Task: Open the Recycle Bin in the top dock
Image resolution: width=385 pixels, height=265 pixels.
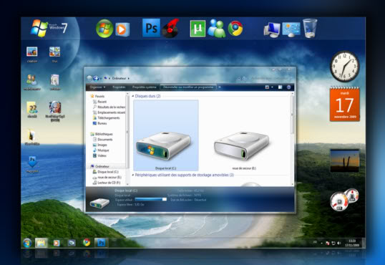Action: [x=310, y=28]
